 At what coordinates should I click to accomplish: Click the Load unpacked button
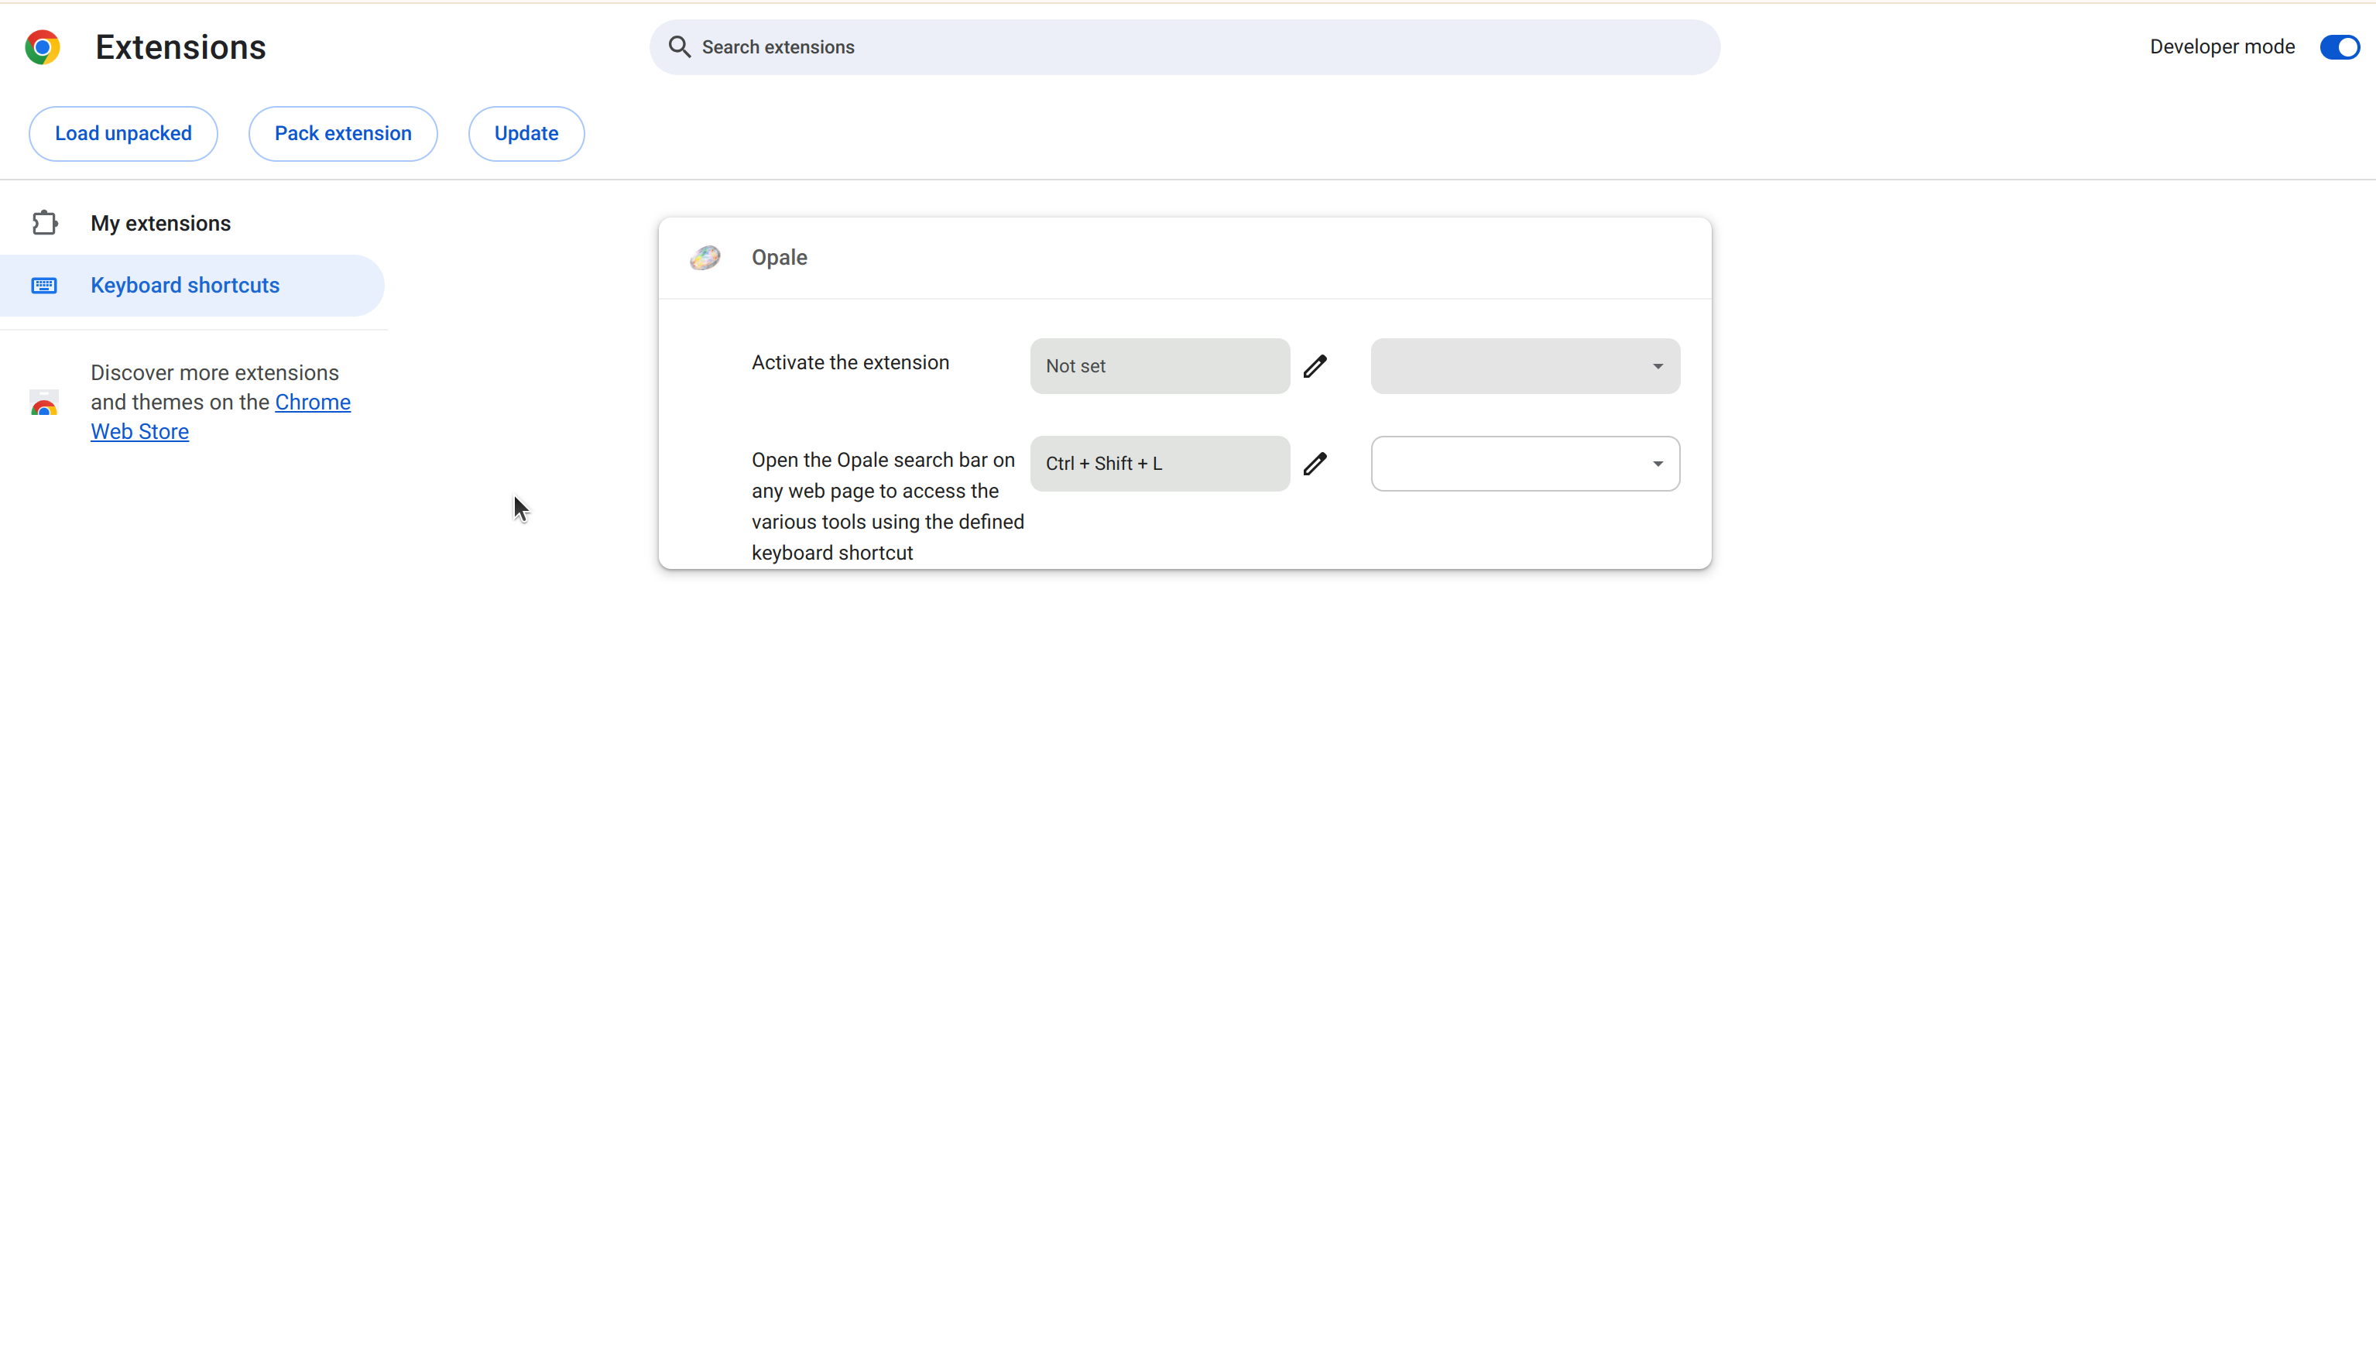click(x=123, y=134)
